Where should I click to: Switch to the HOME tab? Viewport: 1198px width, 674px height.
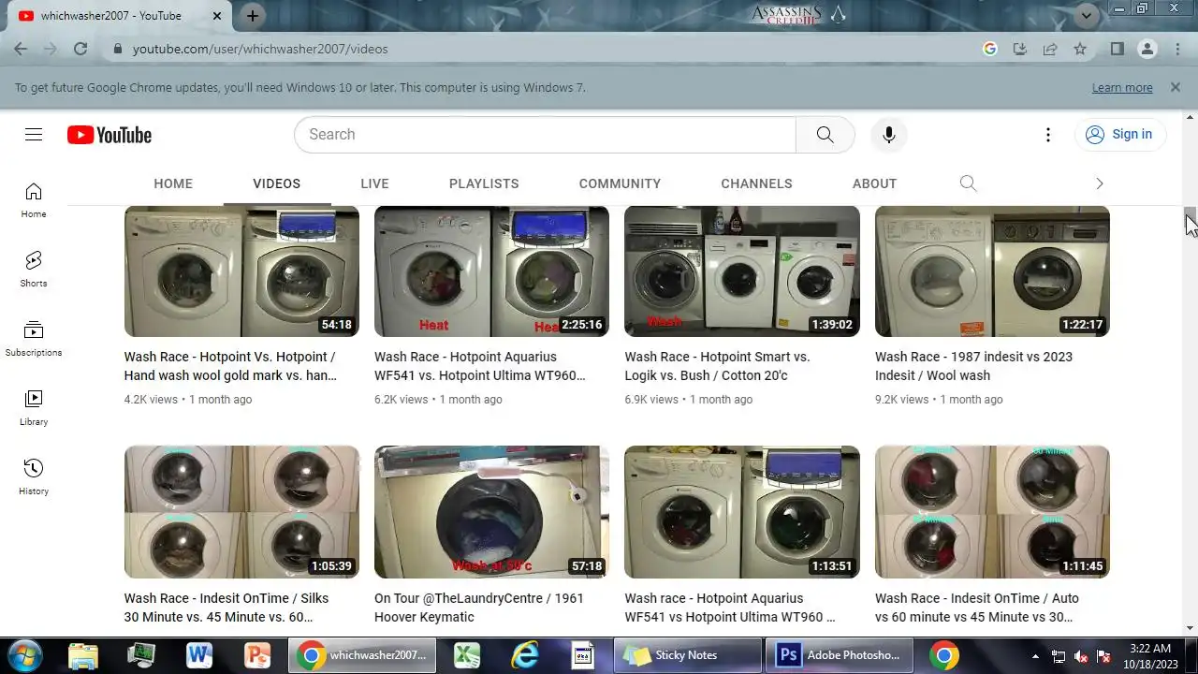tap(173, 183)
